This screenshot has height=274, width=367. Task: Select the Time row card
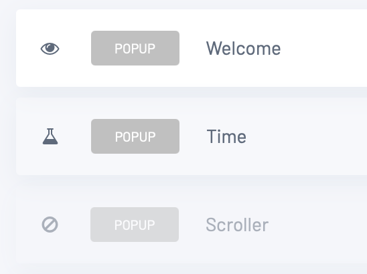[192, 136]
